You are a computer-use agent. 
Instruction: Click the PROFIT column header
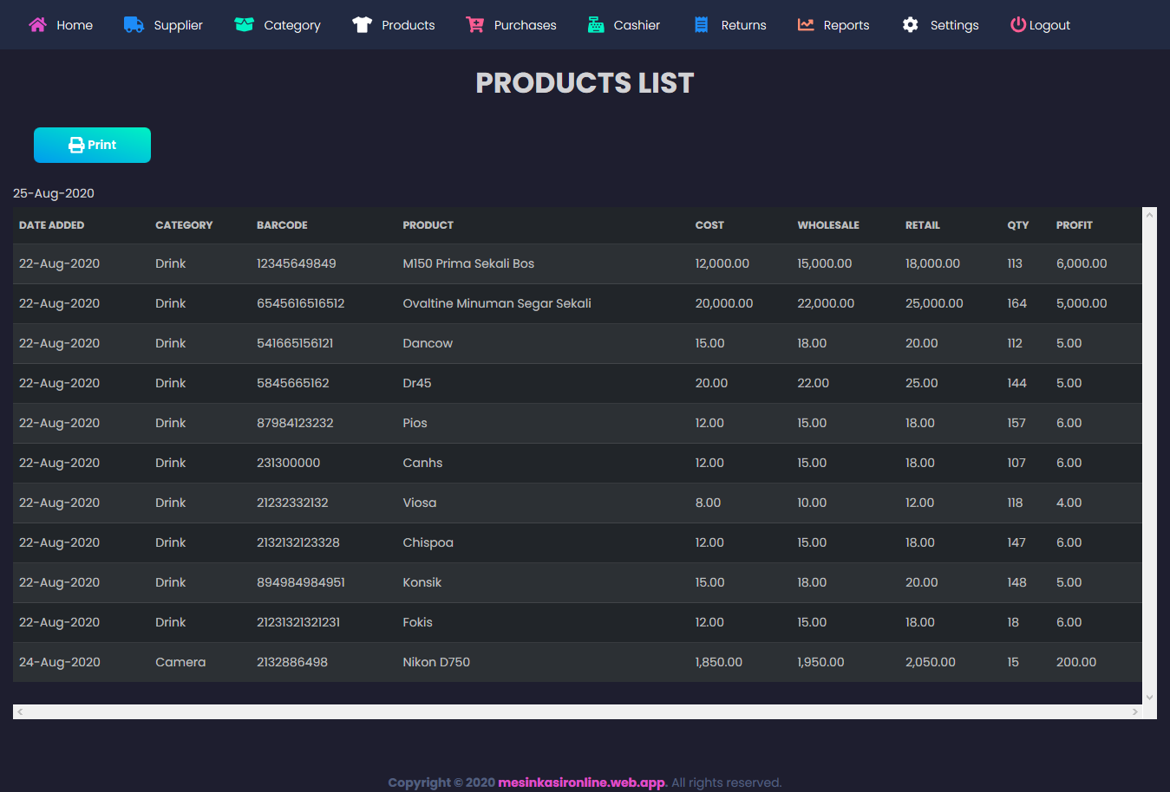[x=1075, y=225]
